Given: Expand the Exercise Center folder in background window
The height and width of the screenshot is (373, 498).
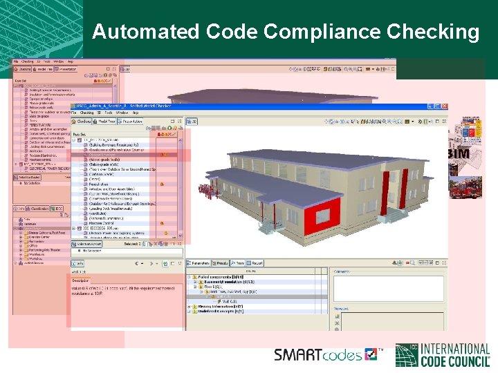Looking at the screenshot, I should tap(21, 237).
